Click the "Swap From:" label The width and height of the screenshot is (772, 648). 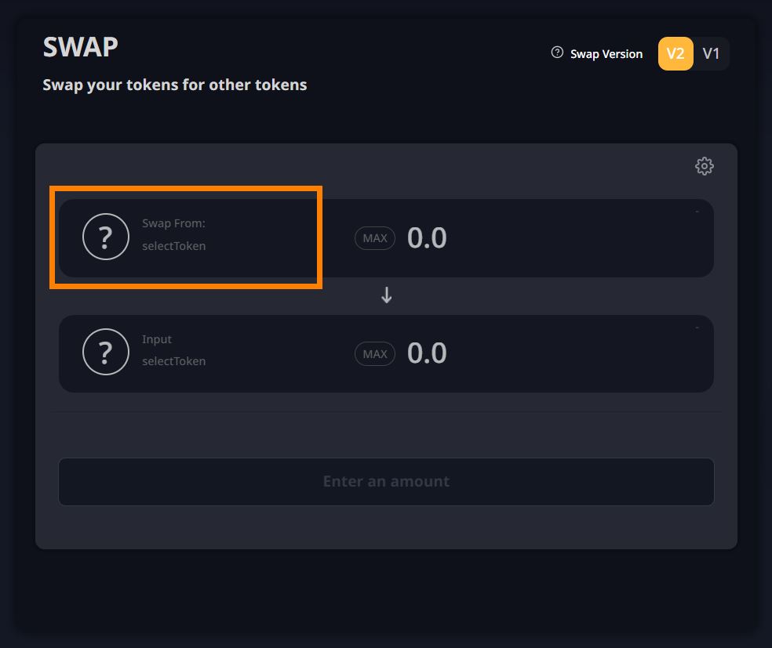[173, 223]
